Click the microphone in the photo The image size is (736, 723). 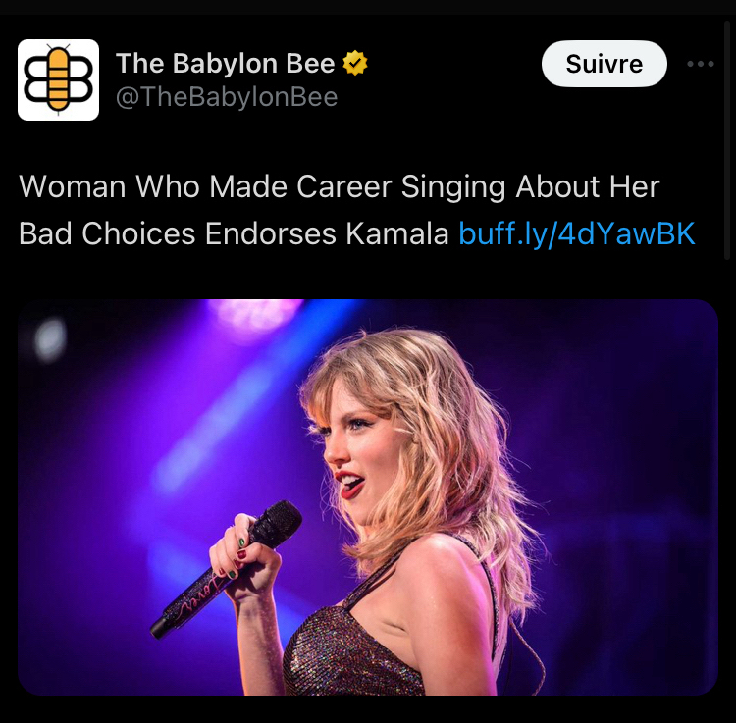227,568
